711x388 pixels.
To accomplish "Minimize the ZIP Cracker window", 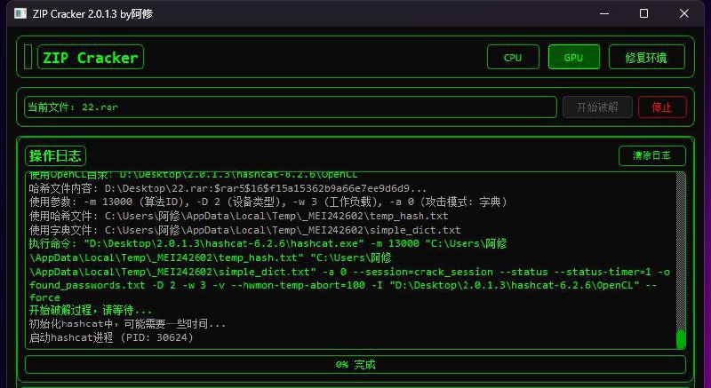I will [603, 13].
